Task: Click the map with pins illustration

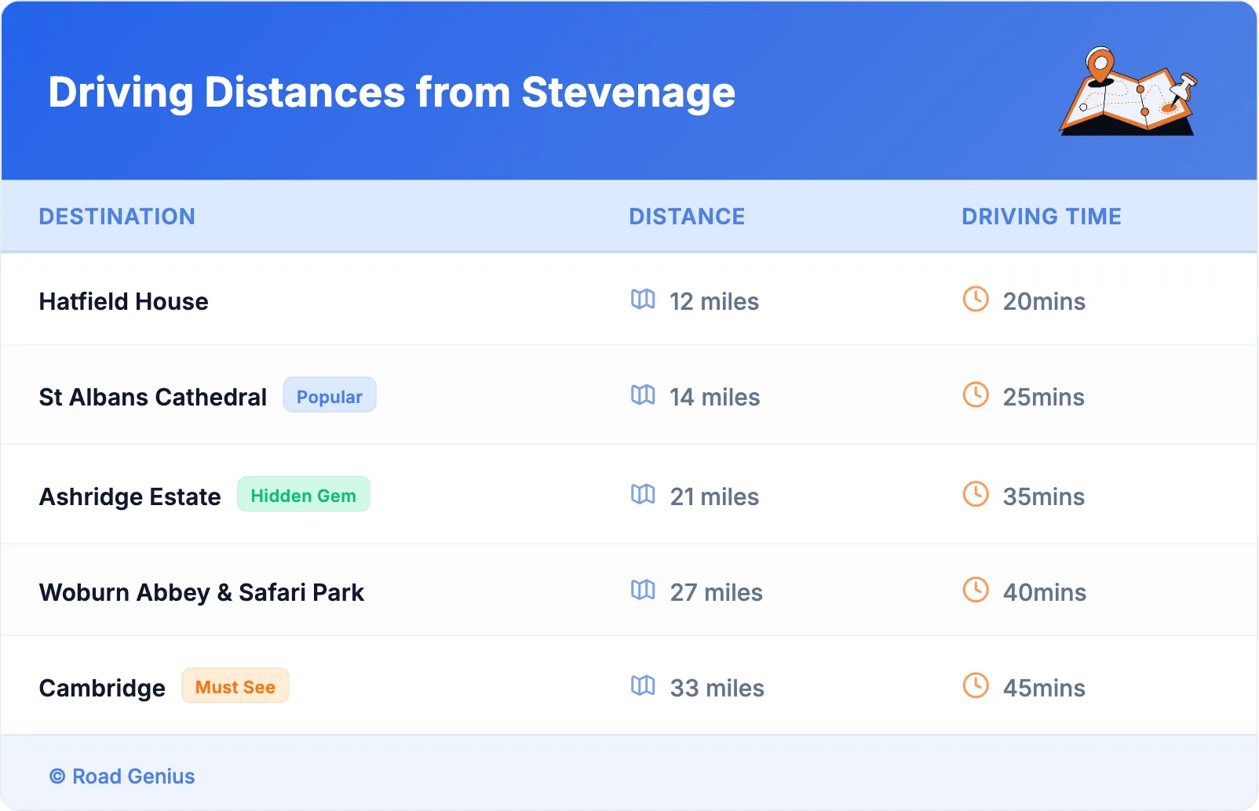Action: click(1129, 91)
